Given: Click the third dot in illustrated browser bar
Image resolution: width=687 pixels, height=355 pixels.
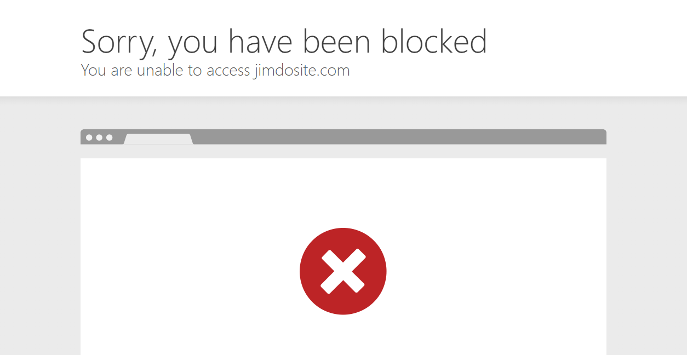Looking at the screenshot, I should click(109, 138).
